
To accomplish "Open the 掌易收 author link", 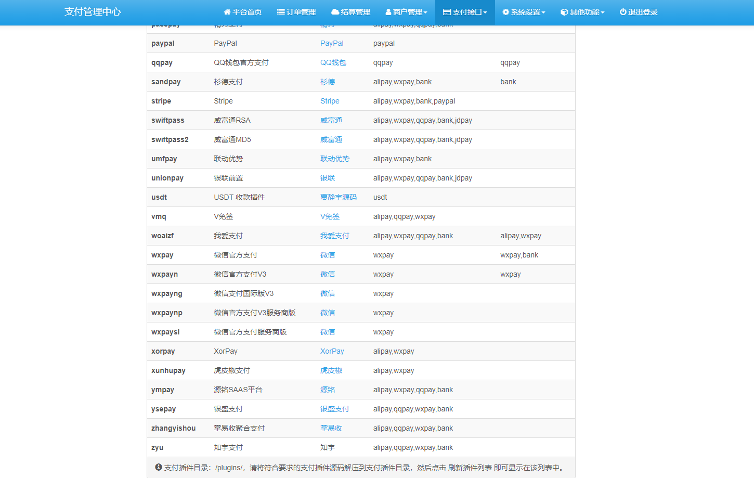I will 331,428.
